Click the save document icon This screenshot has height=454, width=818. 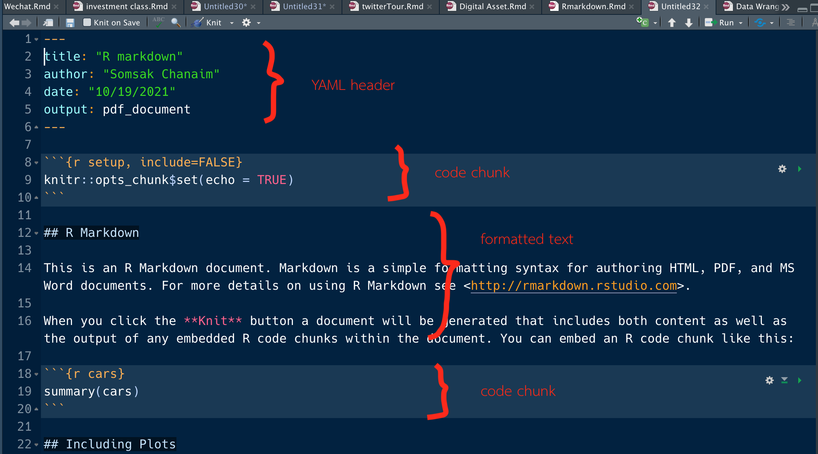pyautogui.click(x=70, y=23)
